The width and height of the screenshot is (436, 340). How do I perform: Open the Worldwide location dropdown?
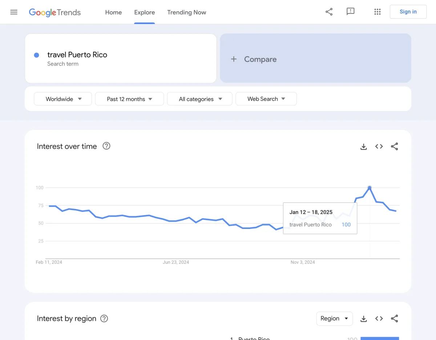coord(63,99)
